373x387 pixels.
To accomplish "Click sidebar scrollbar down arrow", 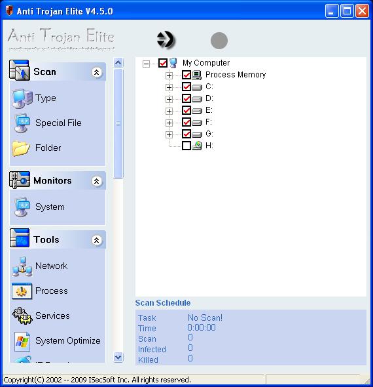I will tap(118, 357).
